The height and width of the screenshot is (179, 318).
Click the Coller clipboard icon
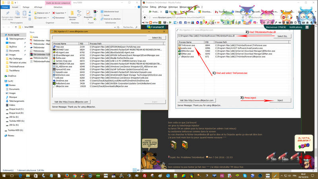pos(24,13)
